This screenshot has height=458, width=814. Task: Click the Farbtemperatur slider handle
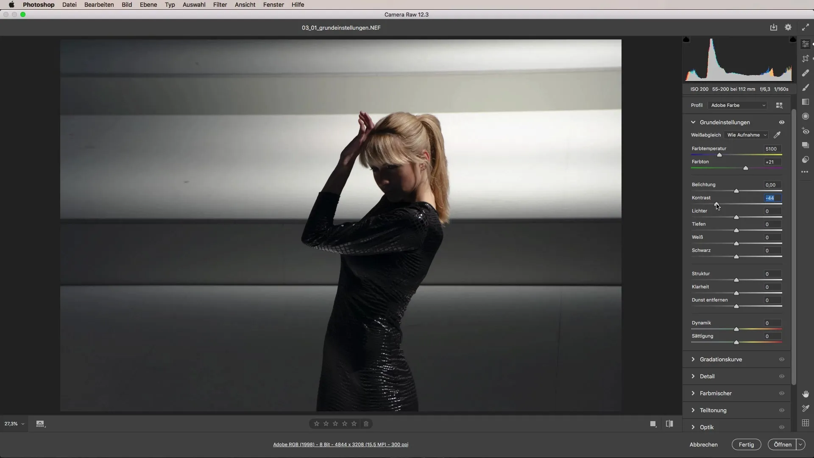[x=719, y=155]
